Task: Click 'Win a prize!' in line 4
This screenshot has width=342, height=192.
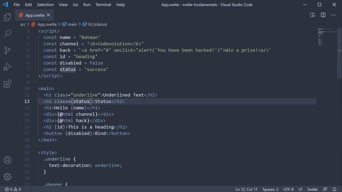Action: point(242,50)
